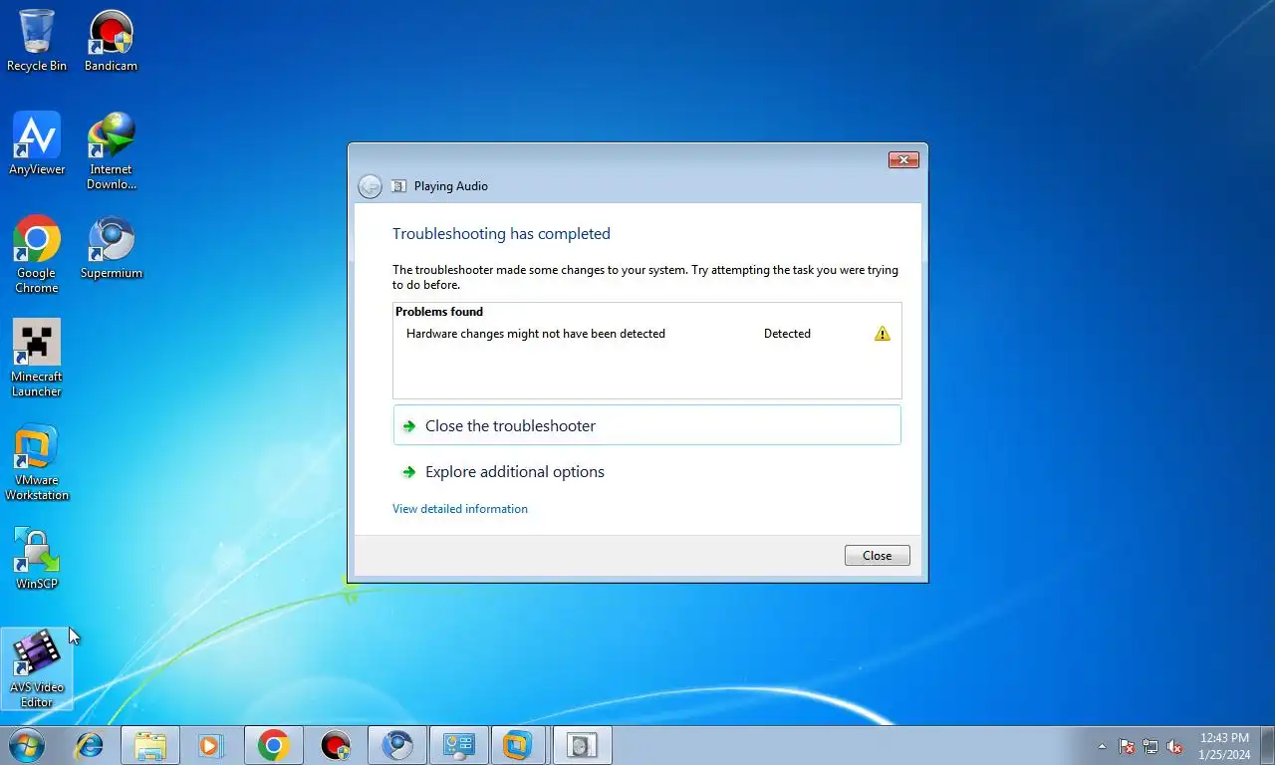Select the Google Chrome desktop shortcut
This screenshot has width=1275, height=765.
click(37, 255)
